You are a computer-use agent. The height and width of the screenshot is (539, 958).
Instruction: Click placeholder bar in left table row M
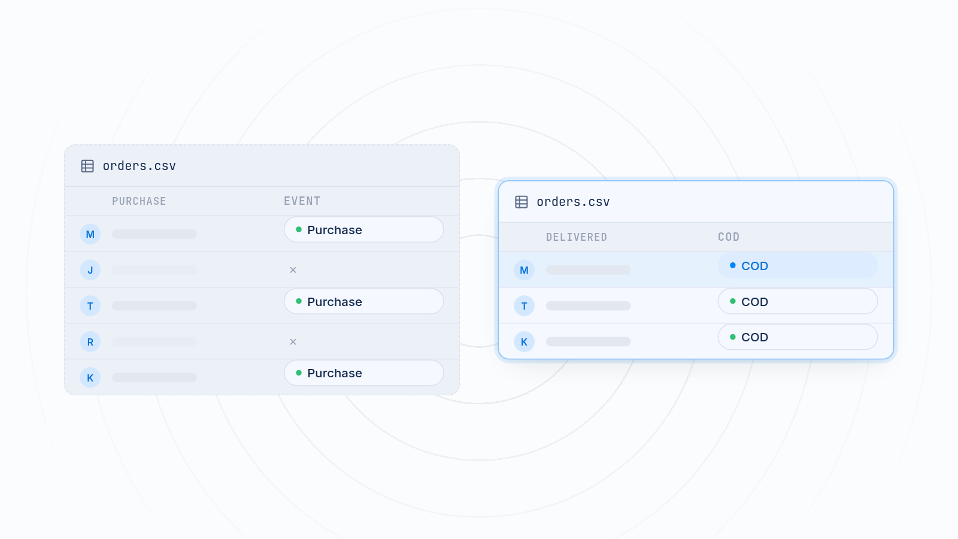pyautogui.click(x=154, y=234)
